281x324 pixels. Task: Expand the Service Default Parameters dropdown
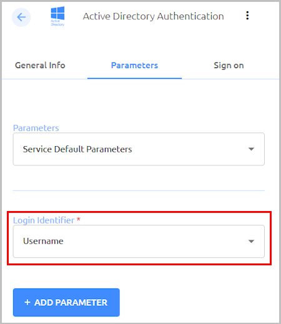tap(139, 149)
